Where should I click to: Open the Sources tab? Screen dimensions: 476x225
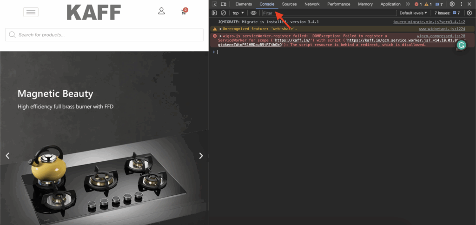click(x=289, y=4)
